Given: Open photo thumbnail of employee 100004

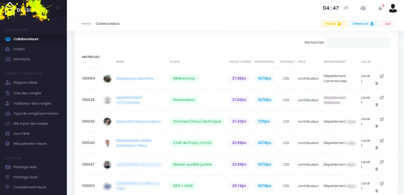Looking at the screenshot, I should [x=107, y=79].
